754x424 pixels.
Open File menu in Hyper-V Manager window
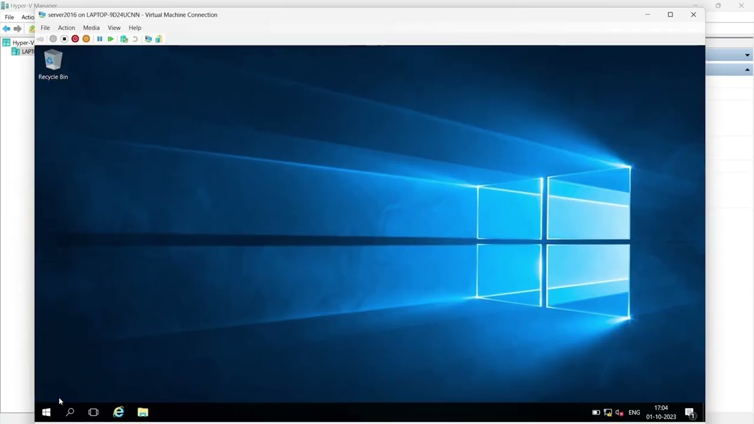pyautogui.click(x=9, y=17)
